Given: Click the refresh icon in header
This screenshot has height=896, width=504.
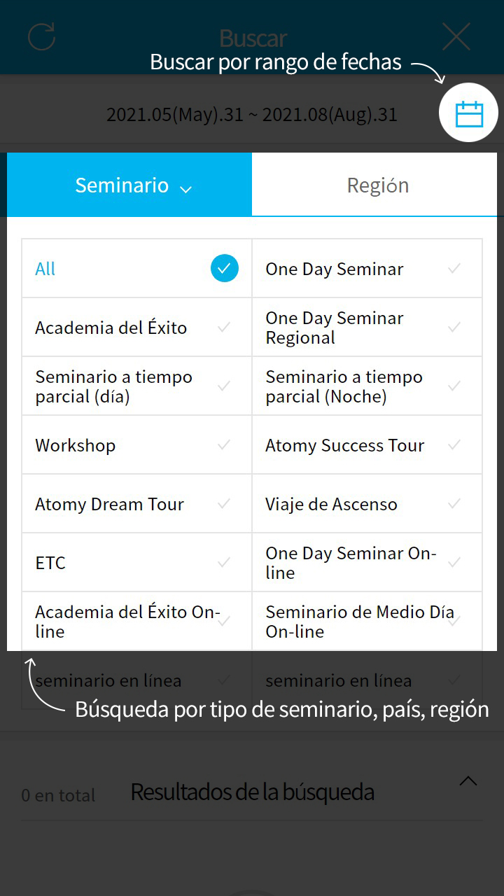Looking at the screenshot, I should click(x=41, y=37).
